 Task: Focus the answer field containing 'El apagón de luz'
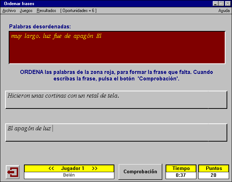[x=116, y=132]
